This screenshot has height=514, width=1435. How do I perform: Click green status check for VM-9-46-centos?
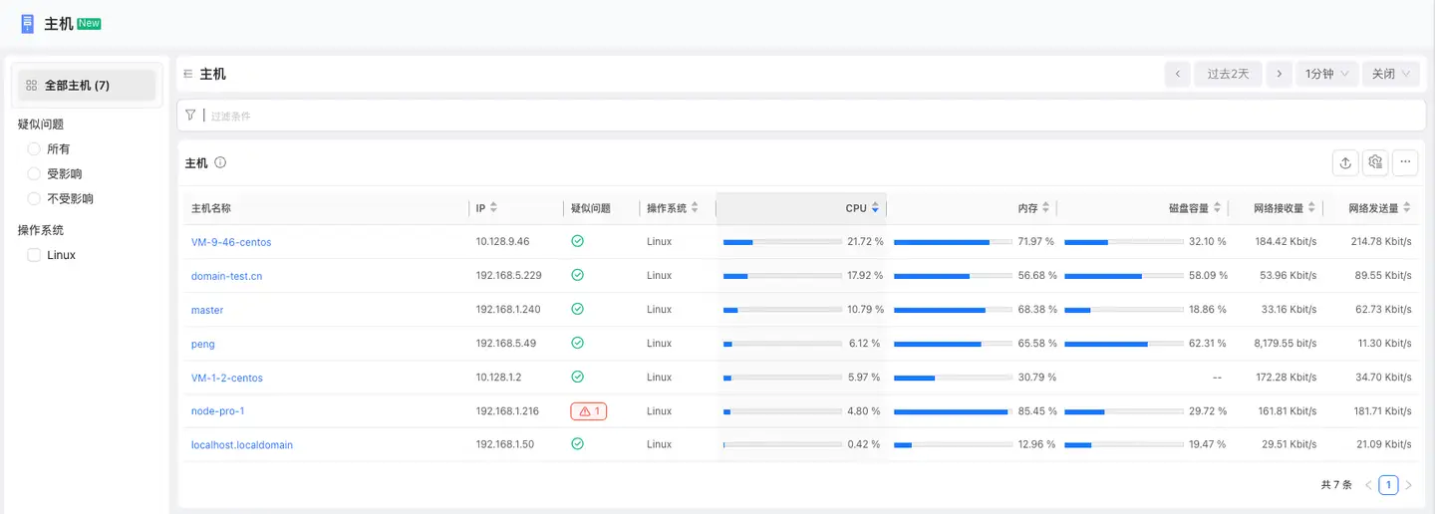pos(577,241)
